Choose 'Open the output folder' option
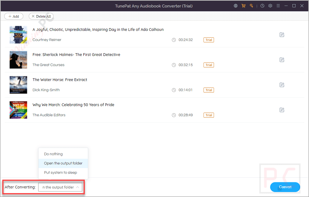Screen dimensions: 309x197 click(x=63, y=163)
